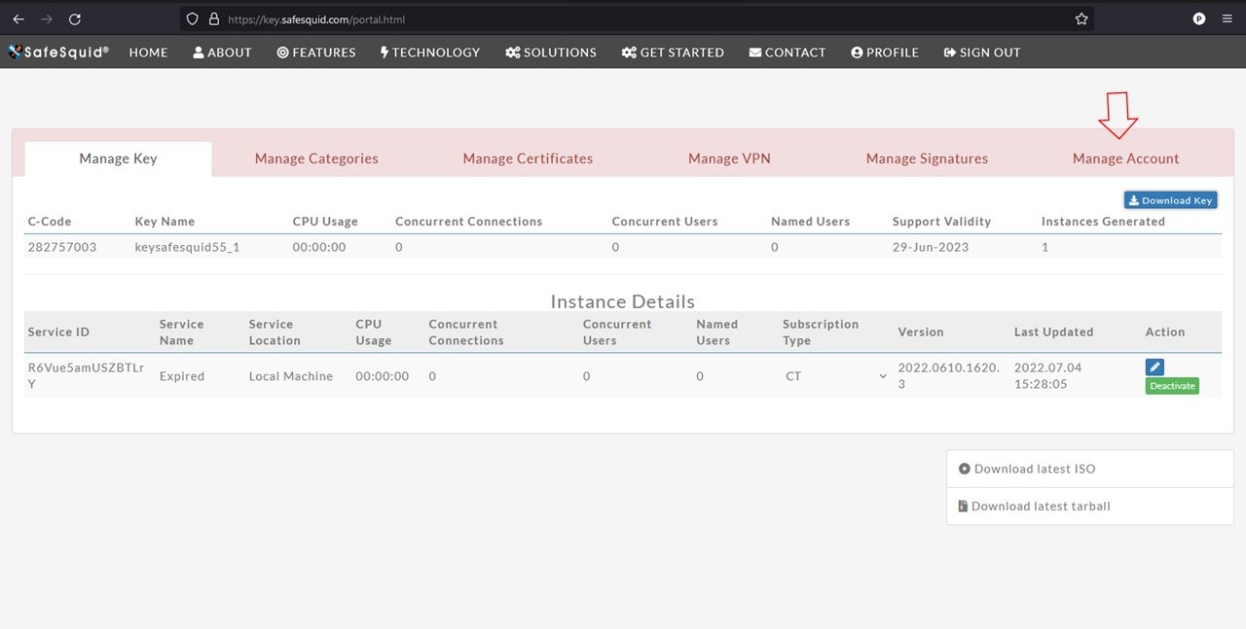
Task: Switch to Manage Categories tab
Action: click(x=316, y=158)
